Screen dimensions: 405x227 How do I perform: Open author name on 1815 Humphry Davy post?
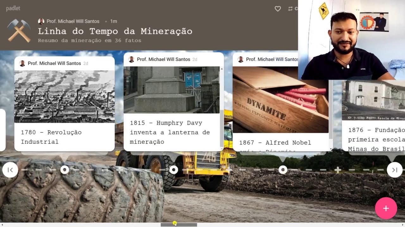pos(163,59)
